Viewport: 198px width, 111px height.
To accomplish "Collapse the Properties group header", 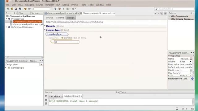I will click(x=169, y=55).
